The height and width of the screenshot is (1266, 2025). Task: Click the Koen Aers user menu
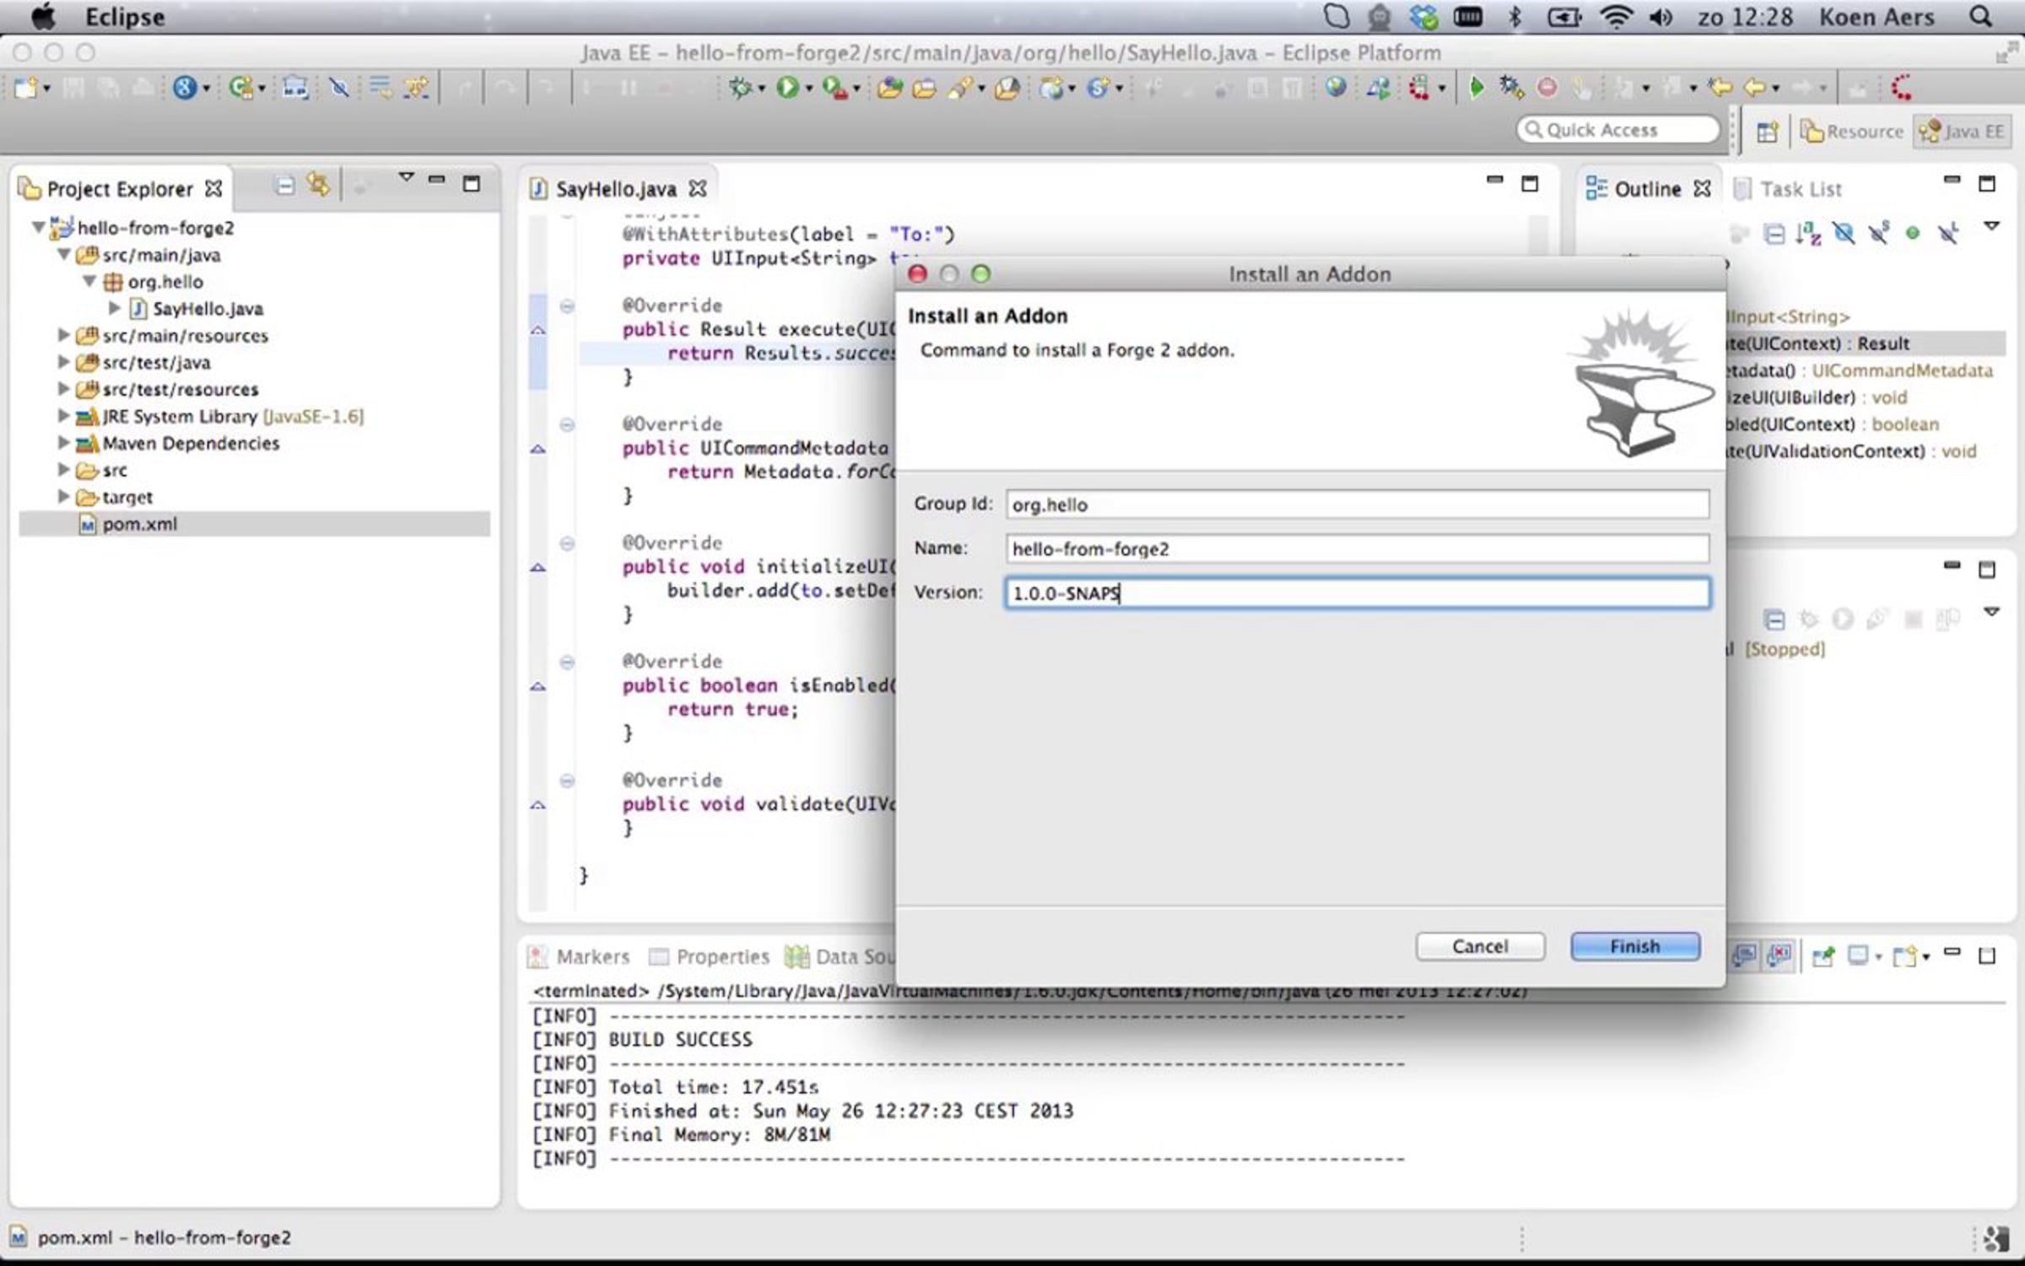1876,17
